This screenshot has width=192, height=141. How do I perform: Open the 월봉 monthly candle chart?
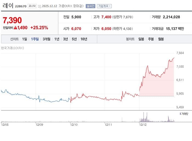161,39
